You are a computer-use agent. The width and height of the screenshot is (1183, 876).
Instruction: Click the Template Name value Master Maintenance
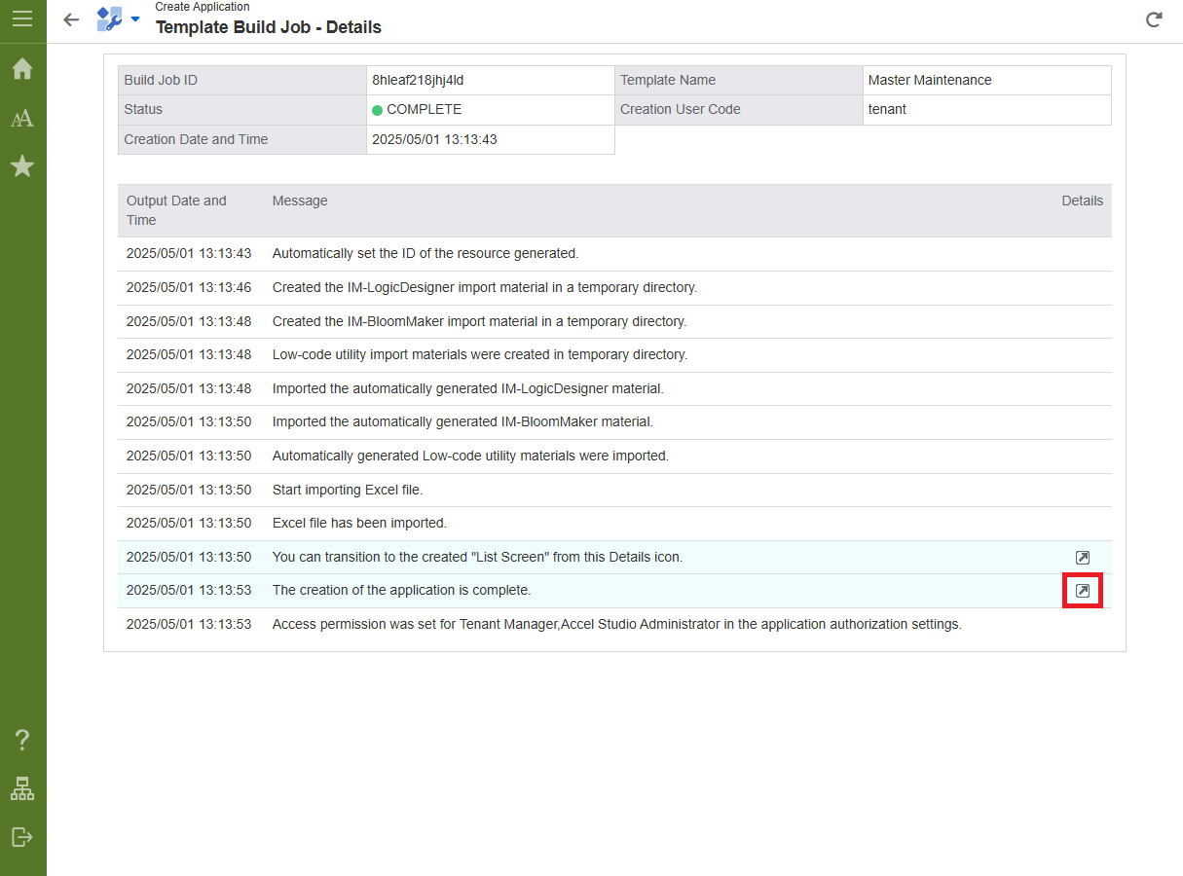930,80
